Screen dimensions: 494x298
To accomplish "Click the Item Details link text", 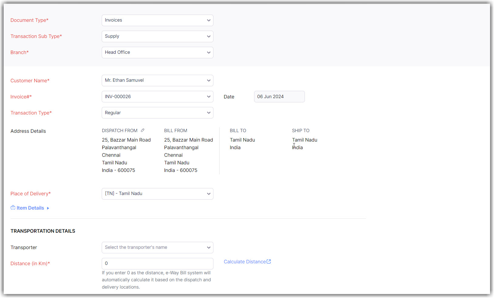I will click(30, 208).
